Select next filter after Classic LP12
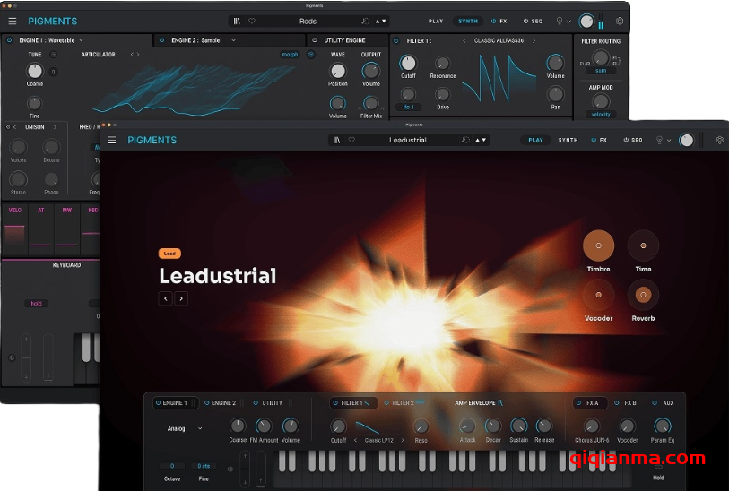Image resolution: width=729 pixels, height=491 pixels. coord(403,440)
